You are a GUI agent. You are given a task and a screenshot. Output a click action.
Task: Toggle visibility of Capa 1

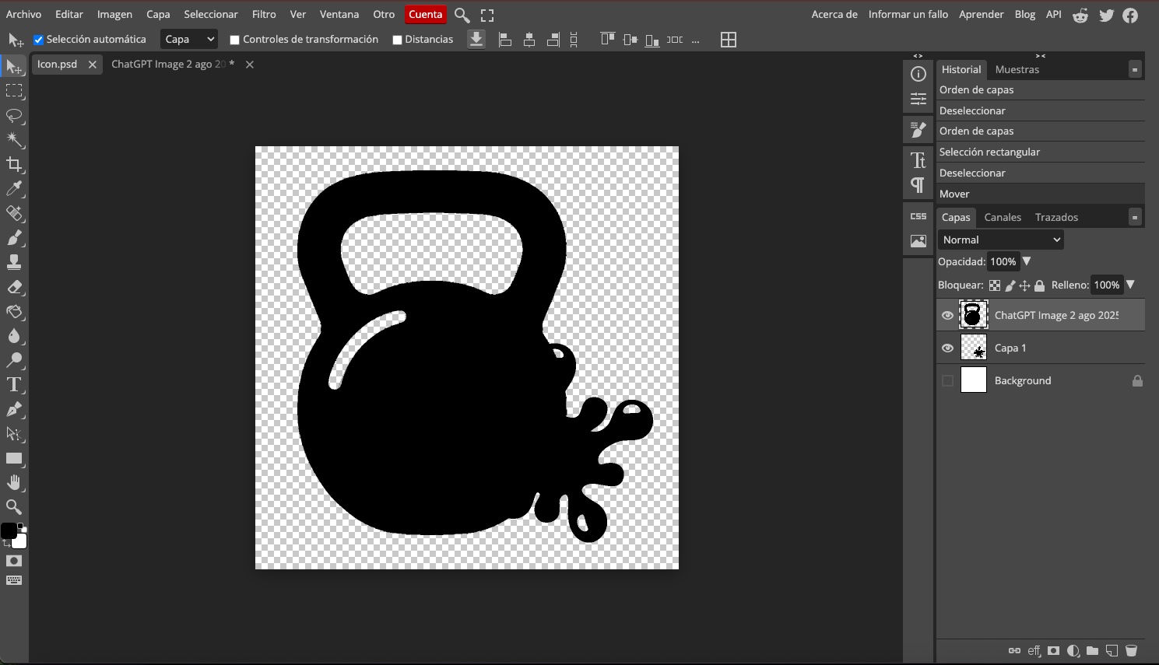tap(947, 348)
